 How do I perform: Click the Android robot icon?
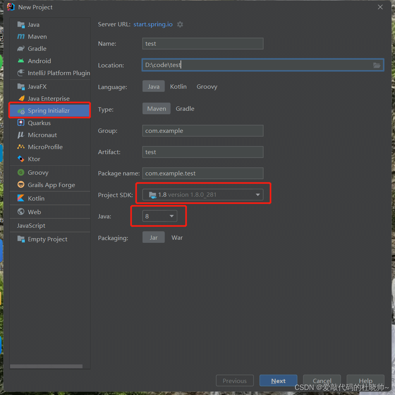21,61
